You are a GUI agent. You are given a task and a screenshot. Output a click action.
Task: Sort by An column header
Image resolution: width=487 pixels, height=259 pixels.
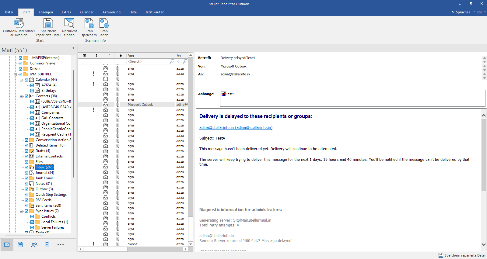pyautogui.click(x=181, y=56)
